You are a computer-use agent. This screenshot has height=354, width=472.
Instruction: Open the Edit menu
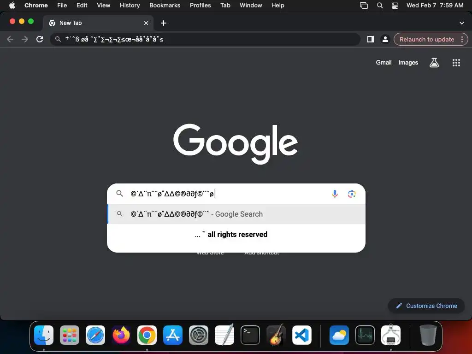tap(82, 5)
